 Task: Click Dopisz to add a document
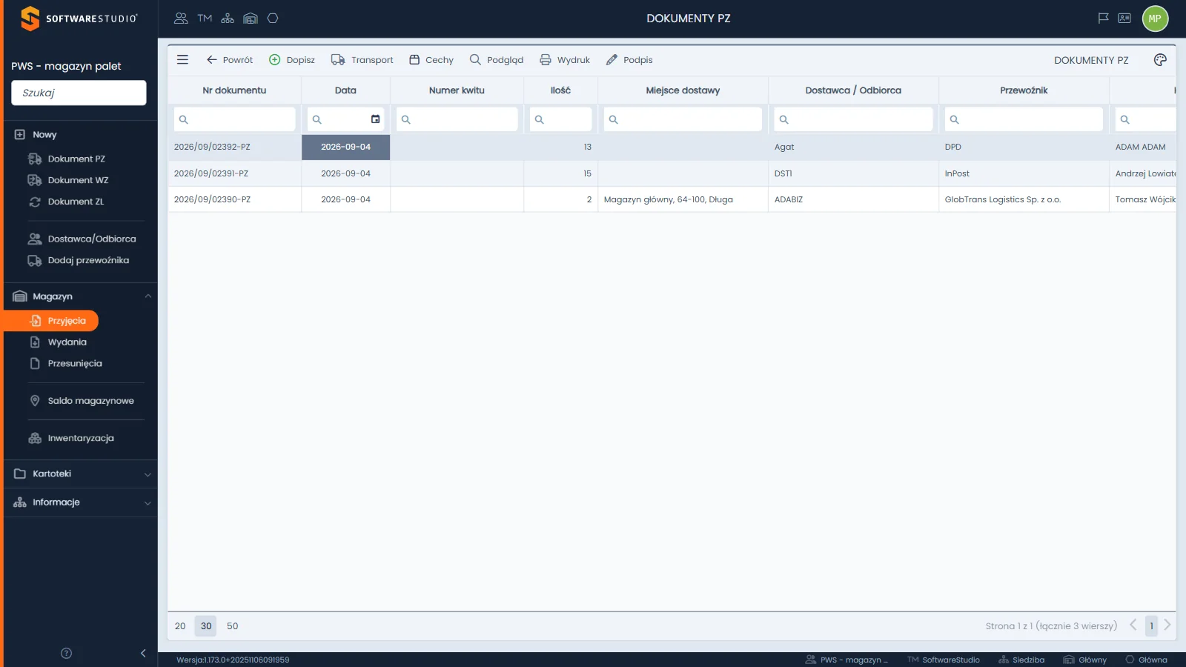tap(291, 60)
